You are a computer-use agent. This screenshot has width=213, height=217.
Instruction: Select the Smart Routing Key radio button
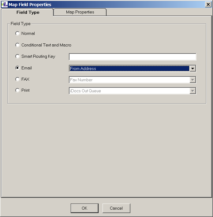(17, 57)
